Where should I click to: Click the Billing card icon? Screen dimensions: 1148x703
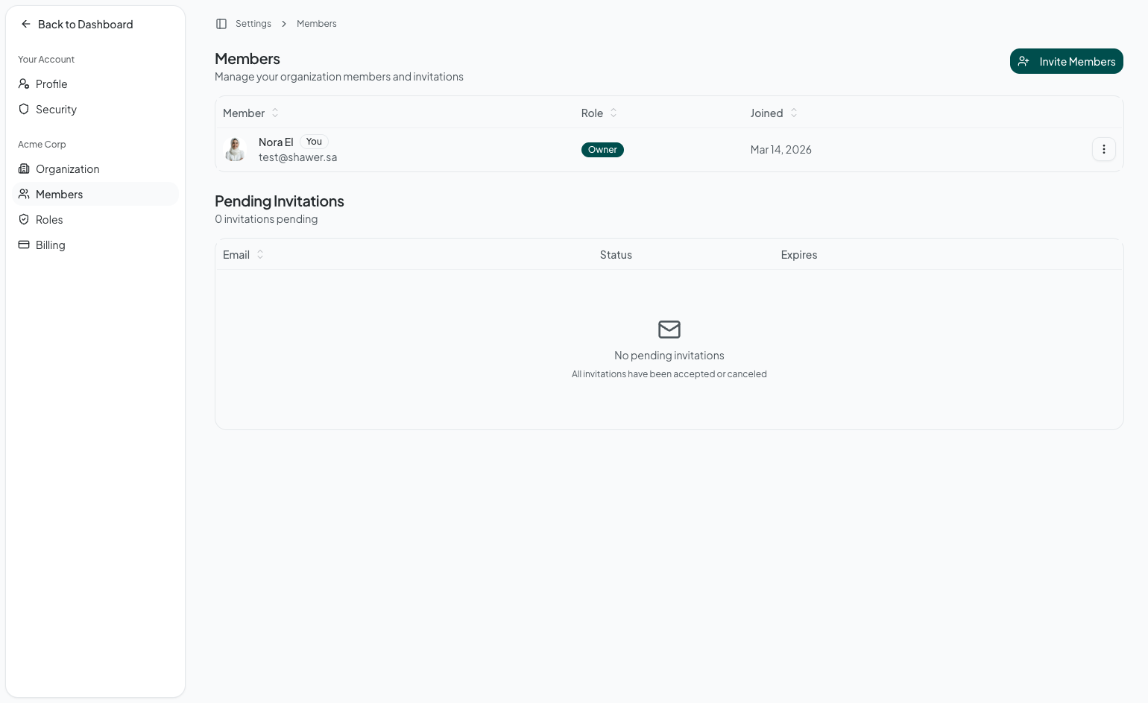tap(24, 245)
